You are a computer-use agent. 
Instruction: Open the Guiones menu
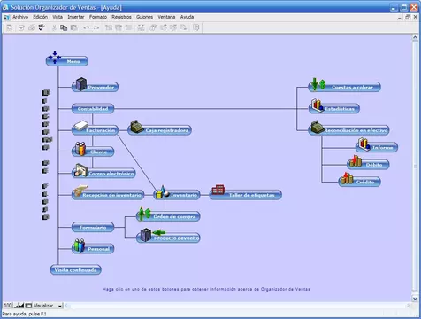(x=144, y=17)
